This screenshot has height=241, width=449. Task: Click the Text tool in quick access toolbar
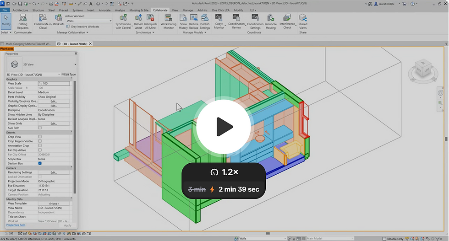point(91,4)
